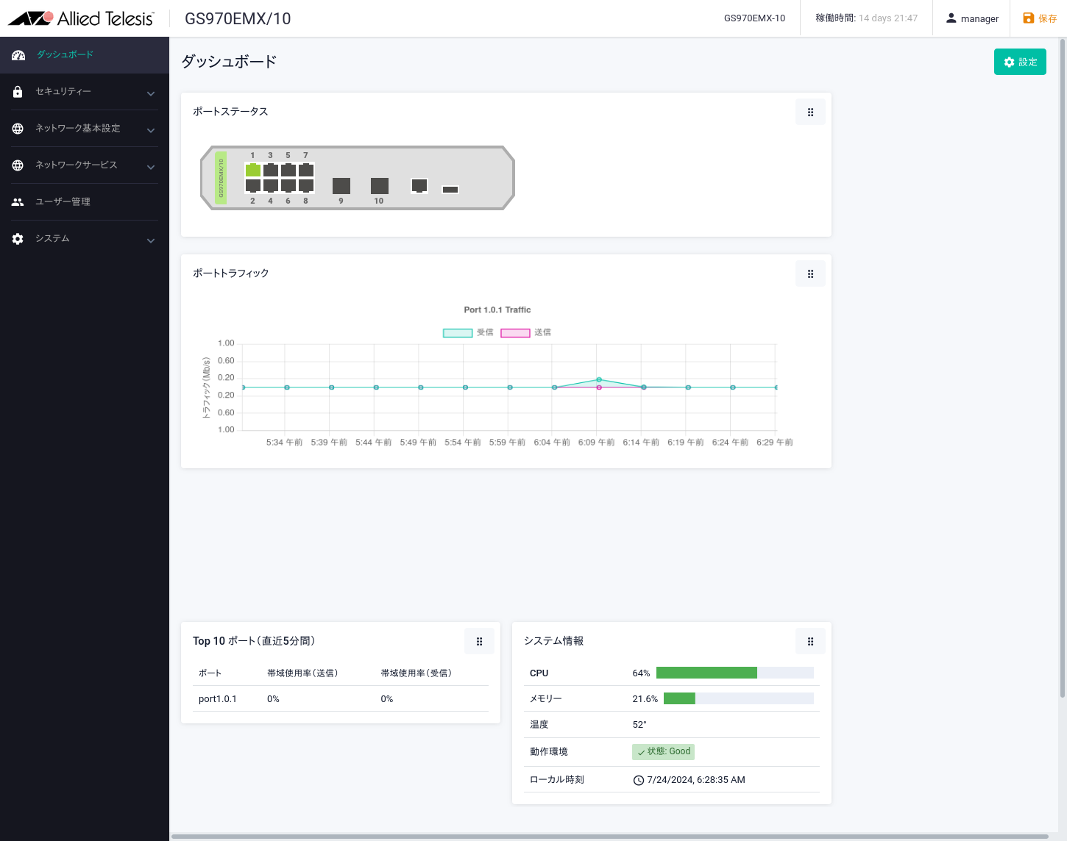Click the 稼働時間 uptime text
Image resolution: width=1067 pixels, height=841 pixels.
coord(866,18)
